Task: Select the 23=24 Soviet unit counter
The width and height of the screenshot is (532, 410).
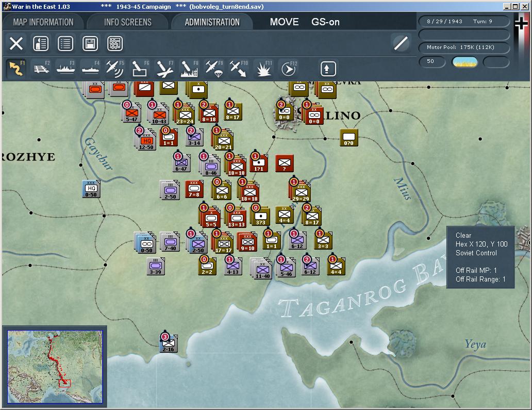Action: coord(185,114)
